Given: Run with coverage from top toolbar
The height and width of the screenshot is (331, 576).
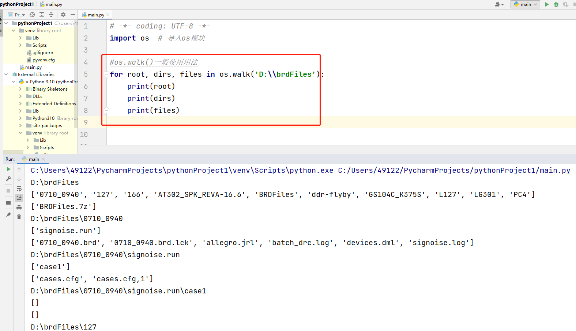Looking at the screenshot, I should coord(566,4).
